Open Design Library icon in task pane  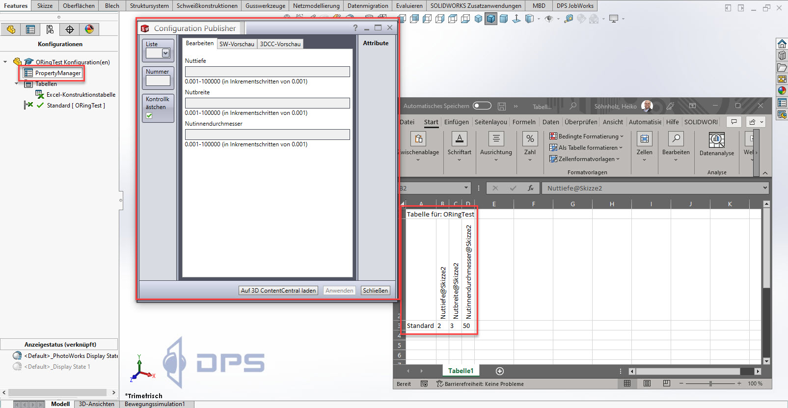point(782,55)
